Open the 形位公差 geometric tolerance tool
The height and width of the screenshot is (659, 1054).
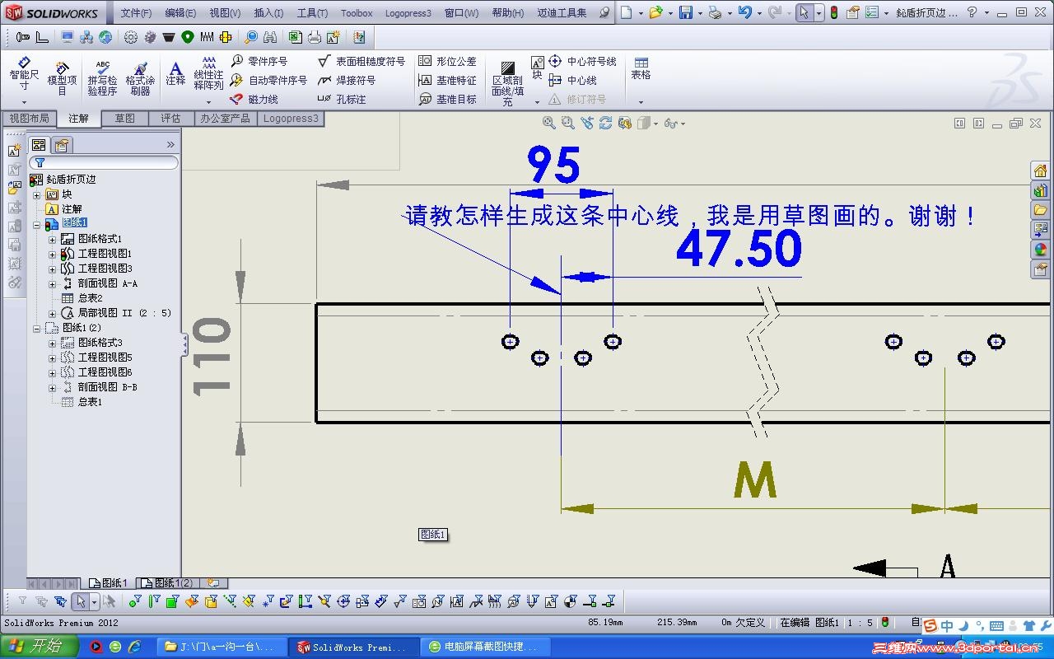coord(447,61)
